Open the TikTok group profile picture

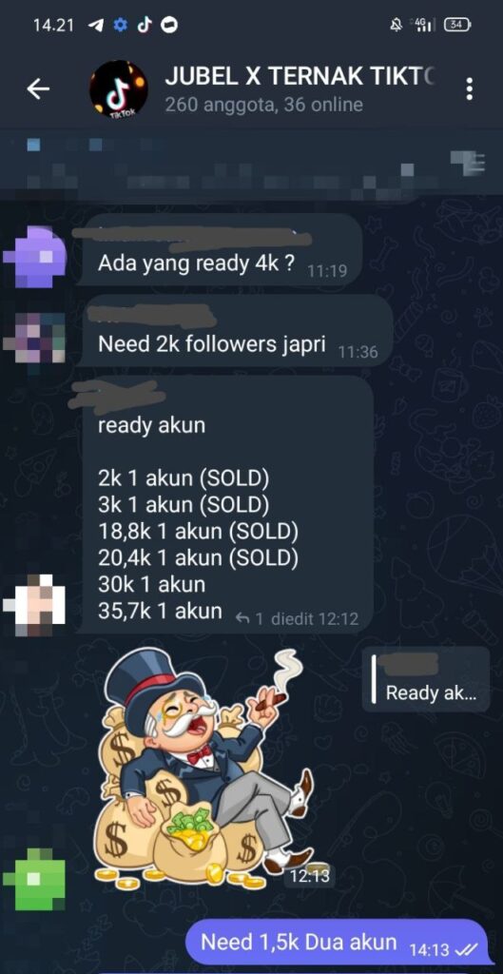click(x=118, y=88)
